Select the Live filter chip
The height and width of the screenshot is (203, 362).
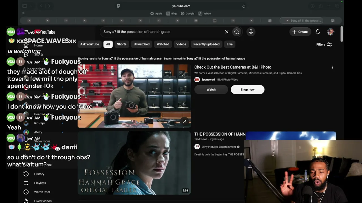click(230, 44)
